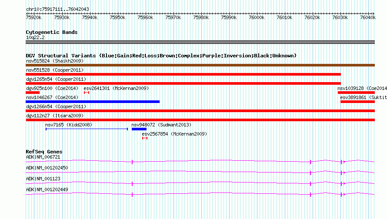387x219 pixels.
Task: Click the gray 10q22.2 cytogenetic band bar
Action: click(200, 42)
